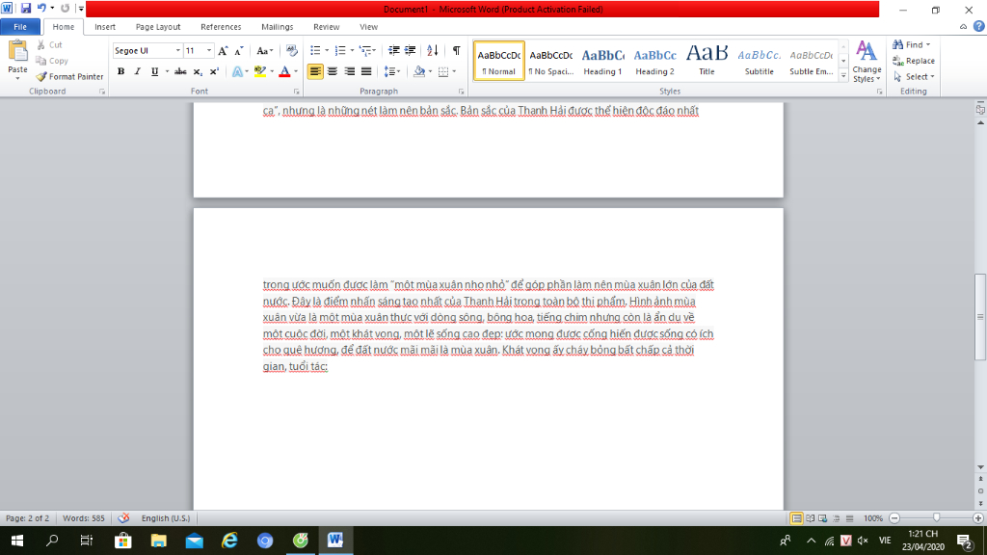Toggle Print Layout view in status bar
This screenshot has width=987, height=555.
797,518
